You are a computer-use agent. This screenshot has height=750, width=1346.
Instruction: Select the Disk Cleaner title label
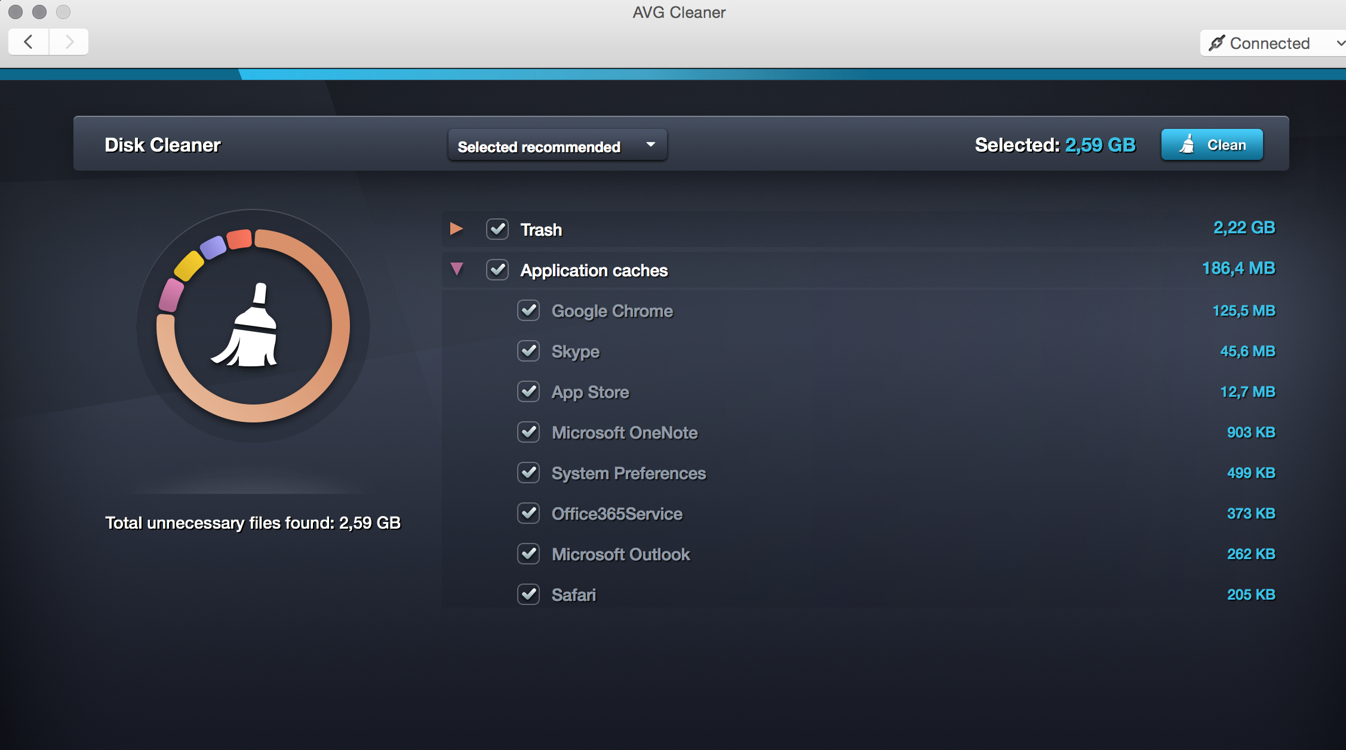pyautogui.click(x=162, y=143)
